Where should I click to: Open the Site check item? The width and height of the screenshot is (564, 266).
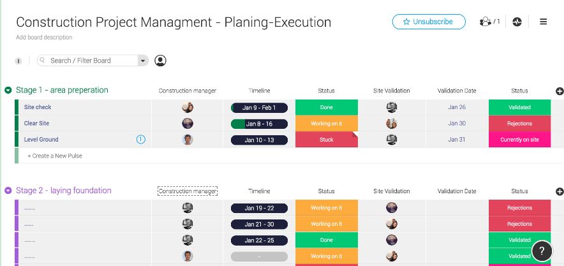tap(38, 107)
